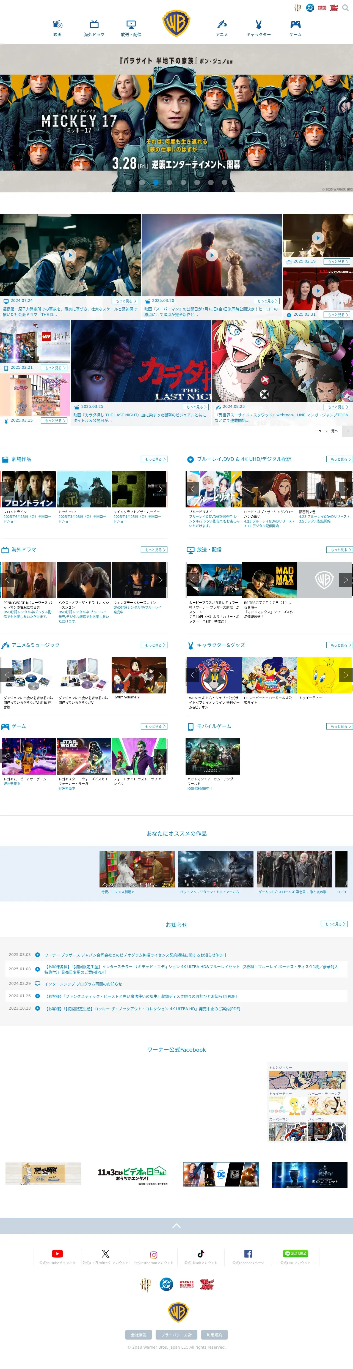Image resolution: width=353 pixels, height=1369 pixels.
Task: Click the Warner Horror logo in the header
Action: (x=322, y=8)
